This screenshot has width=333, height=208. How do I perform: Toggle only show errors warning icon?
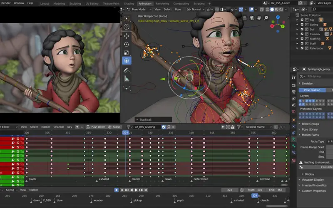point(233,127)
